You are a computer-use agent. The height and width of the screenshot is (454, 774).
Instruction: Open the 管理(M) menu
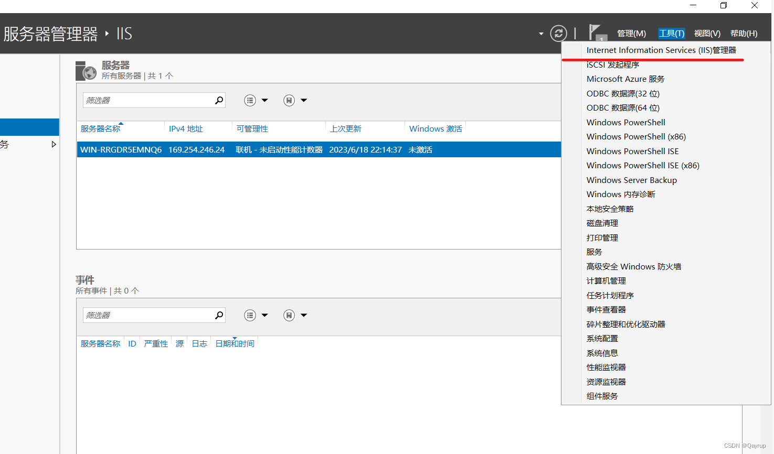point(631,34)
